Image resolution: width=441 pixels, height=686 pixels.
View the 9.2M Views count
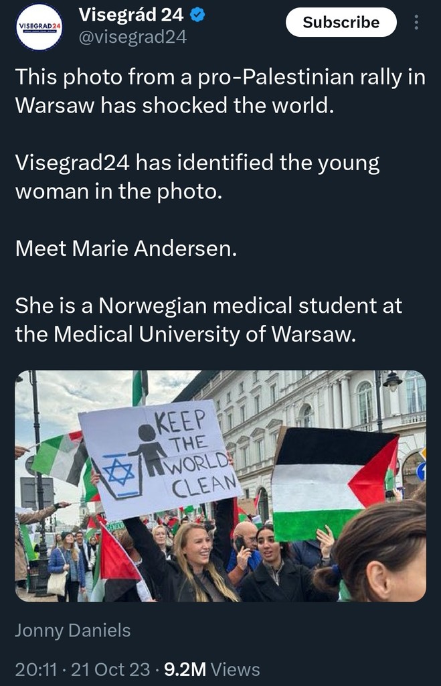(211, 669)
